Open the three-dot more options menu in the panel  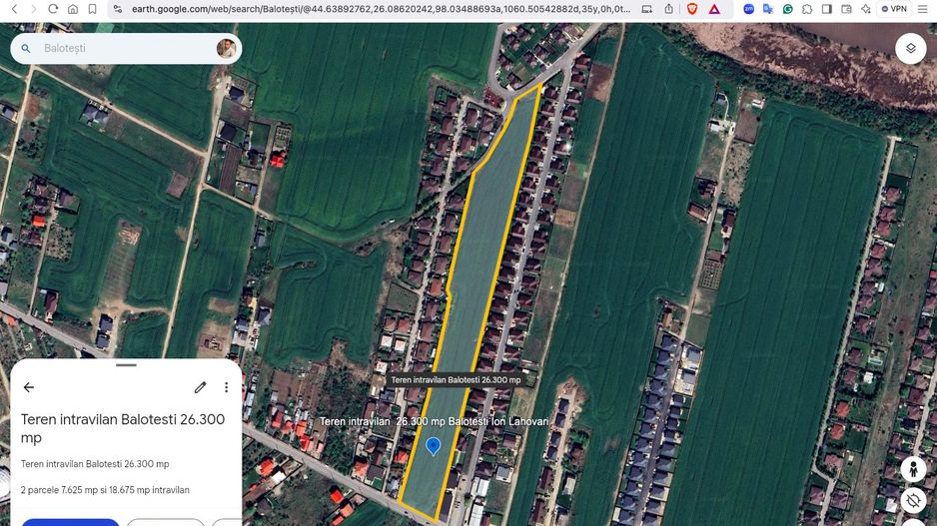(226, 387)
